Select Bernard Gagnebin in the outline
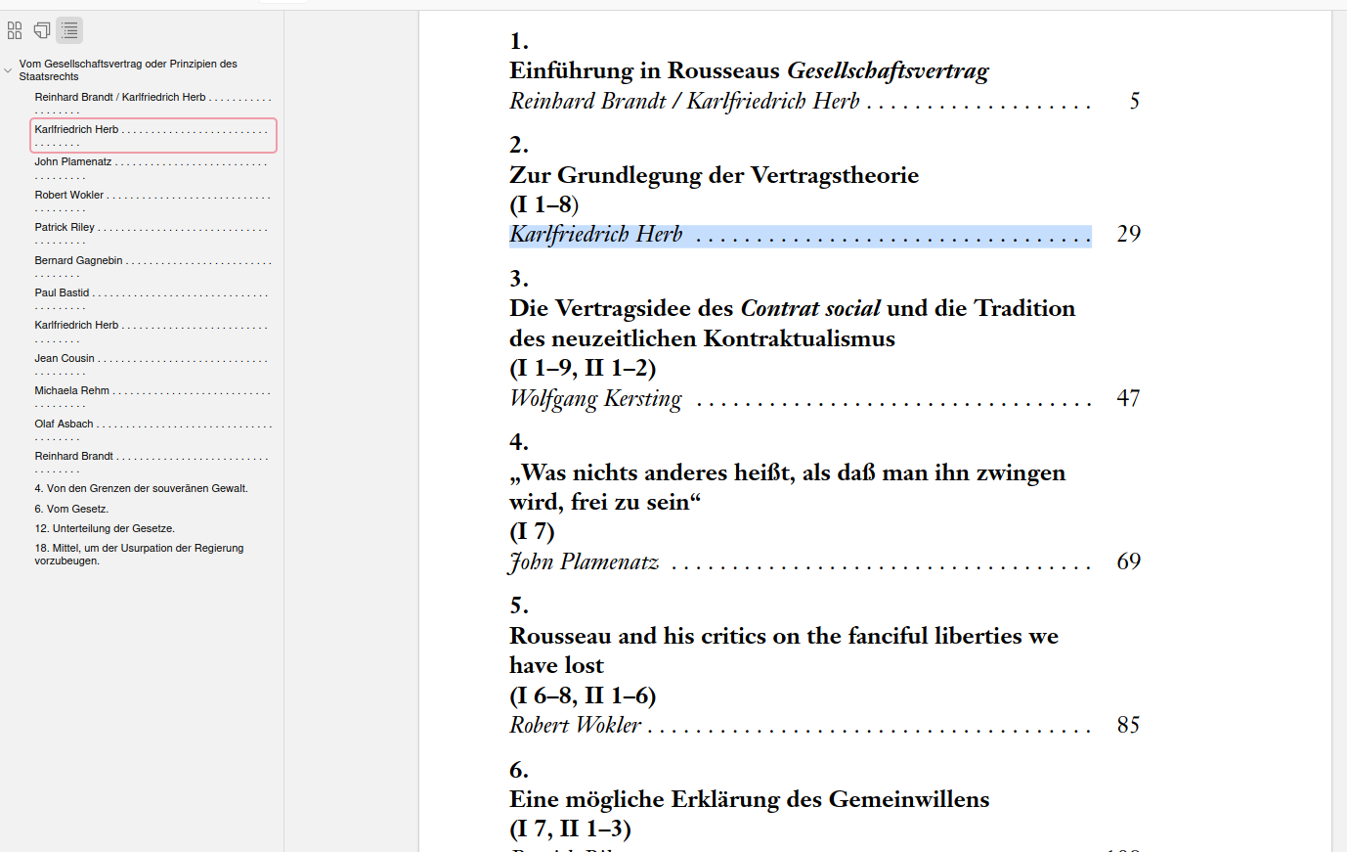This screenshot has width=1347, height=852. (153, 267)
